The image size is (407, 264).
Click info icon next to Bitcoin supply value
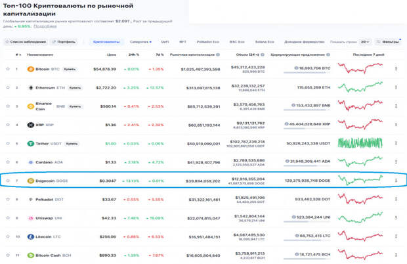[x=296, y=68]
